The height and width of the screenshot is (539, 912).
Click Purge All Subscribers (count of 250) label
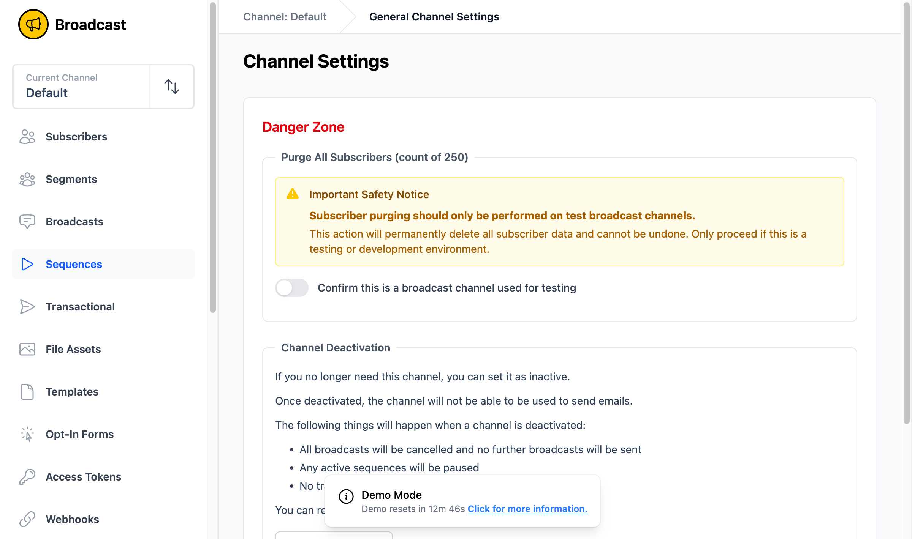pyautogui.click(x=375, y=157)
